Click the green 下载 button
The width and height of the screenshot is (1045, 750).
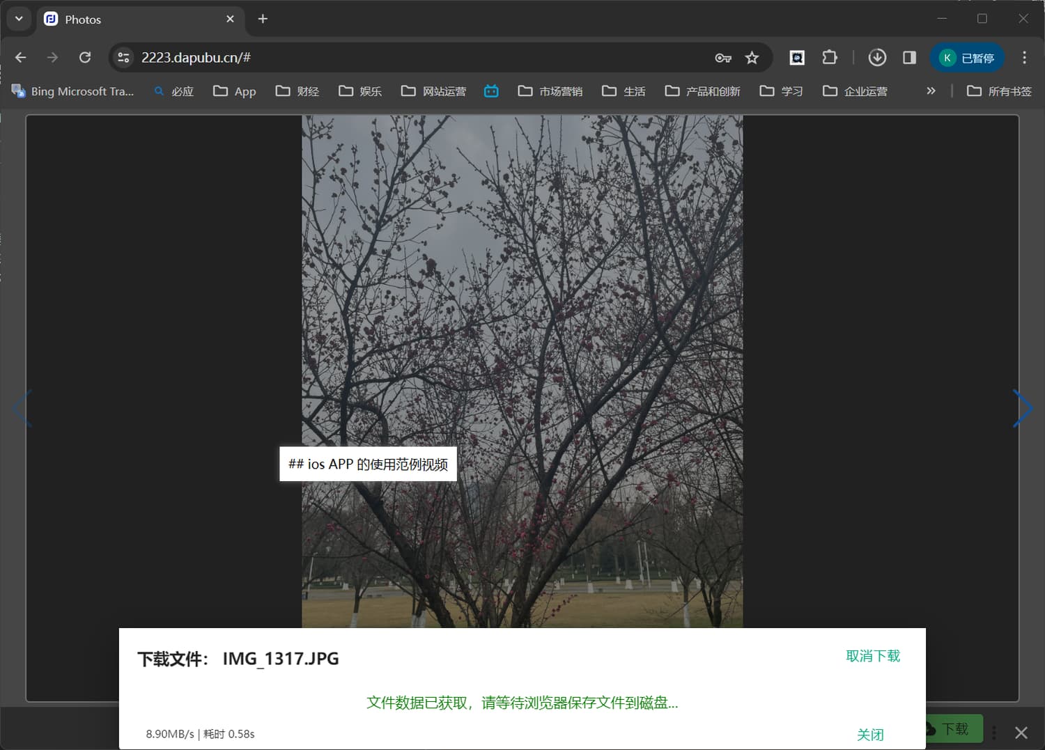[954, 728]
